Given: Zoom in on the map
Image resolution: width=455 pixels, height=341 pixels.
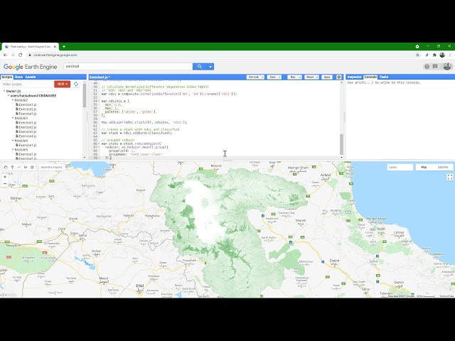Looking at the screenshot, I should 5,177.
